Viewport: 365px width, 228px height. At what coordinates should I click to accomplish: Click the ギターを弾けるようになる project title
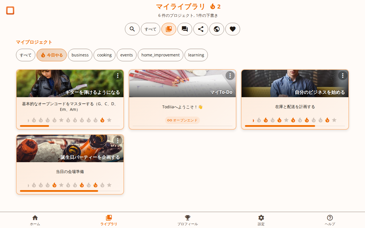click(93, 92)
